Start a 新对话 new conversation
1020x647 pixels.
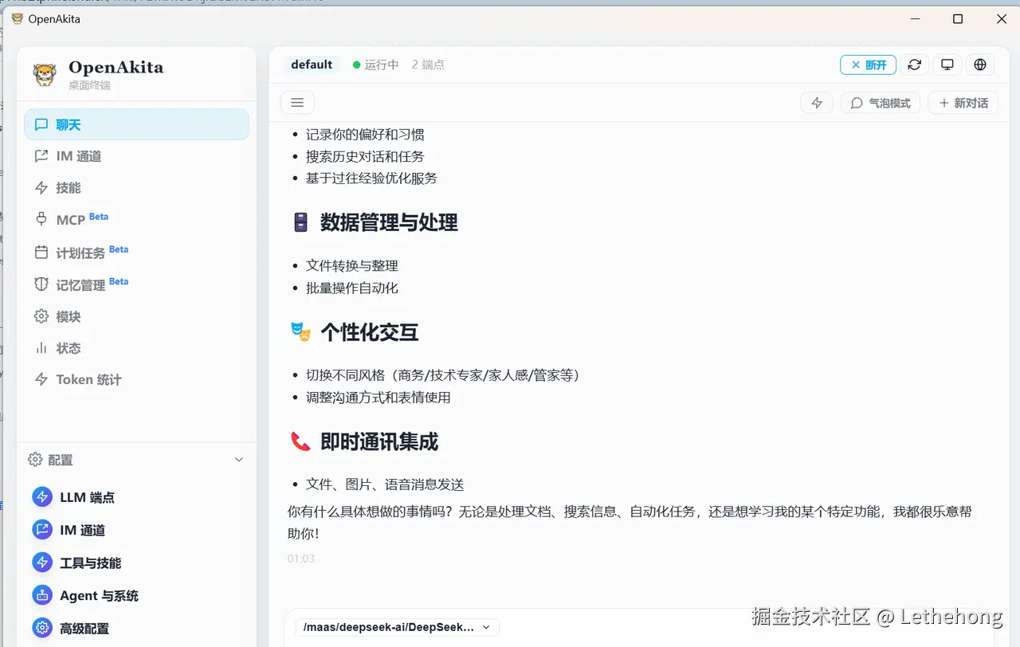[x=963, y=103]
